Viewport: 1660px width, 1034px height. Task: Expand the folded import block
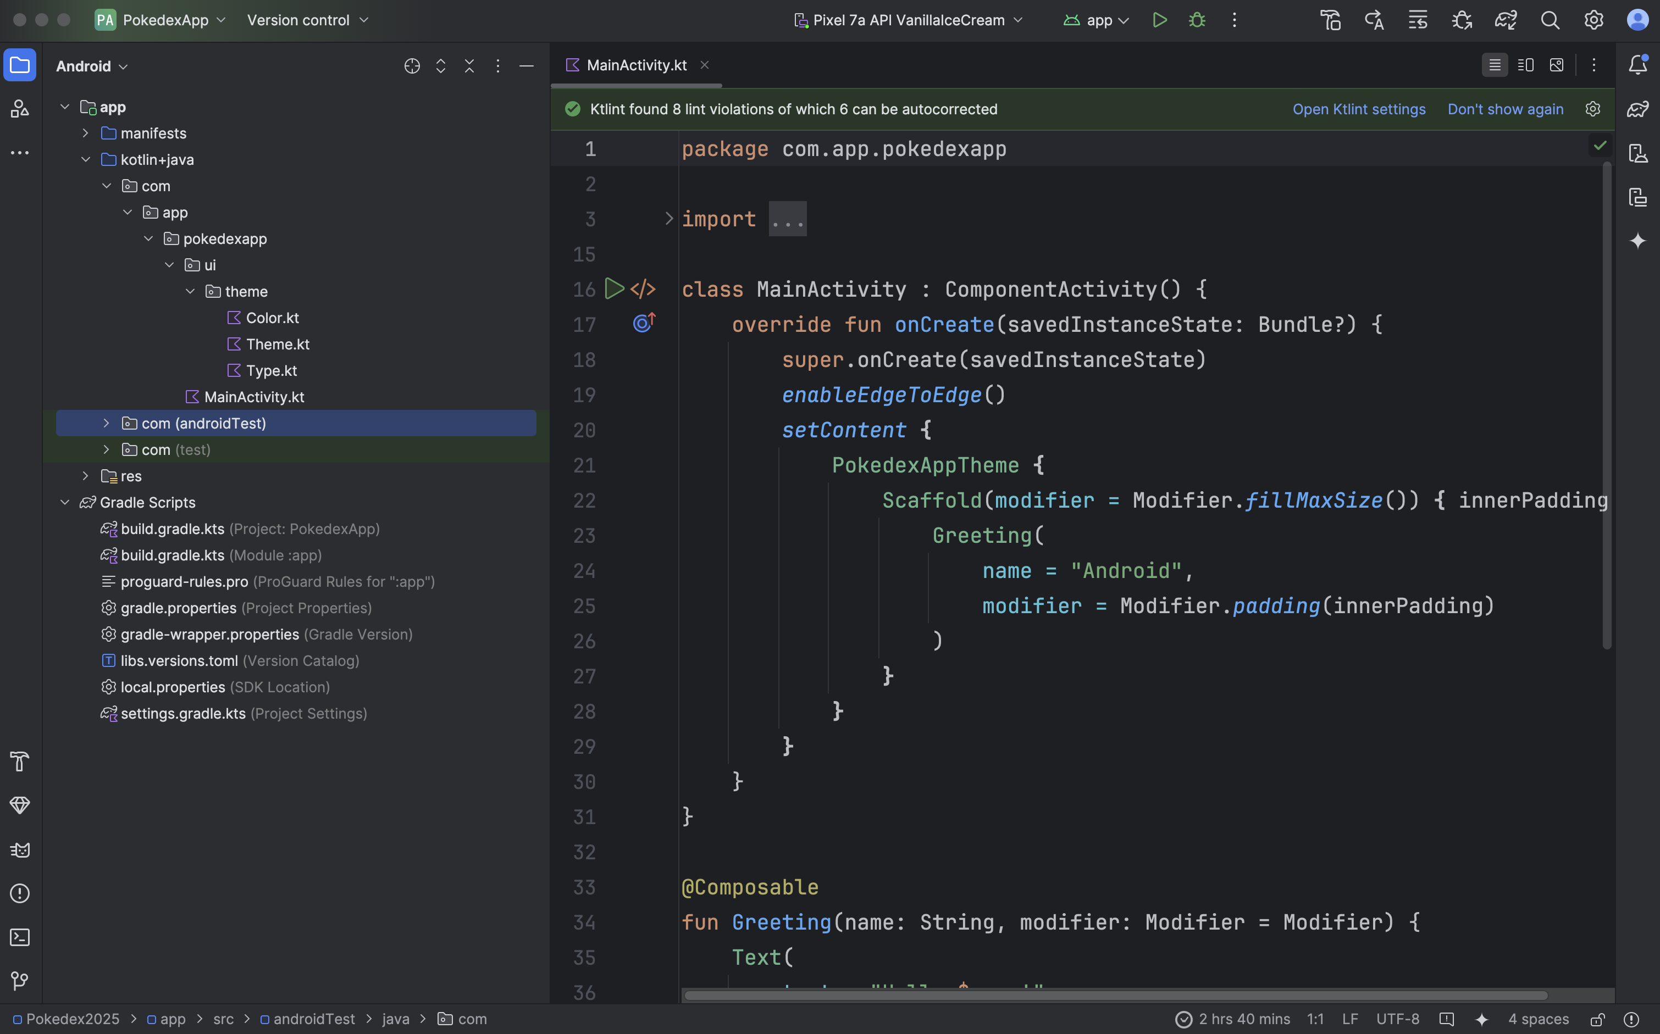(669, 219)
